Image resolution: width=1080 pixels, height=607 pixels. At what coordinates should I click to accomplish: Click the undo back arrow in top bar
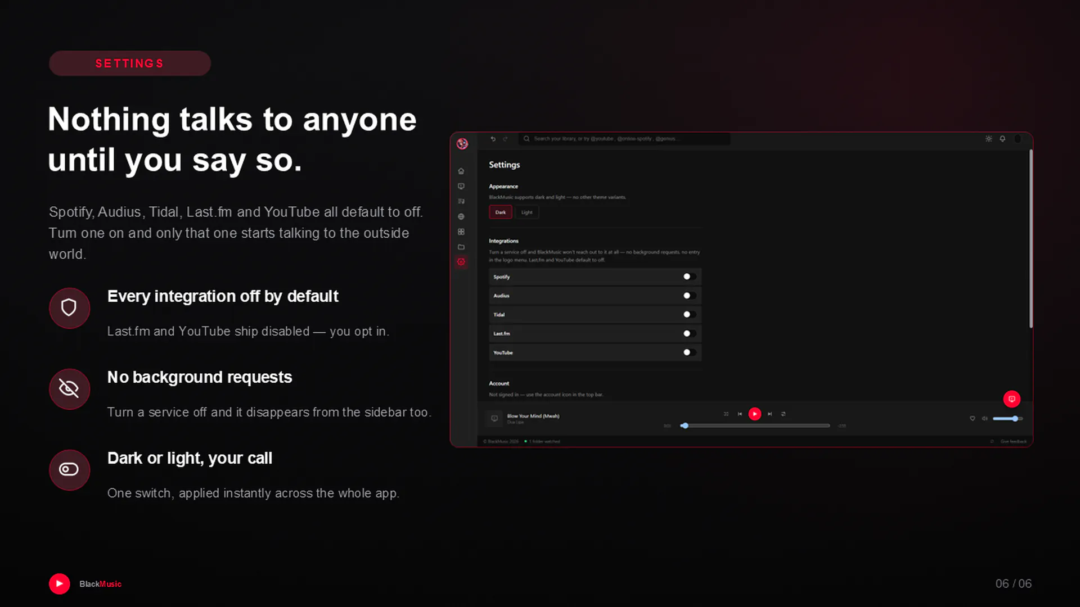coord(493,139)
